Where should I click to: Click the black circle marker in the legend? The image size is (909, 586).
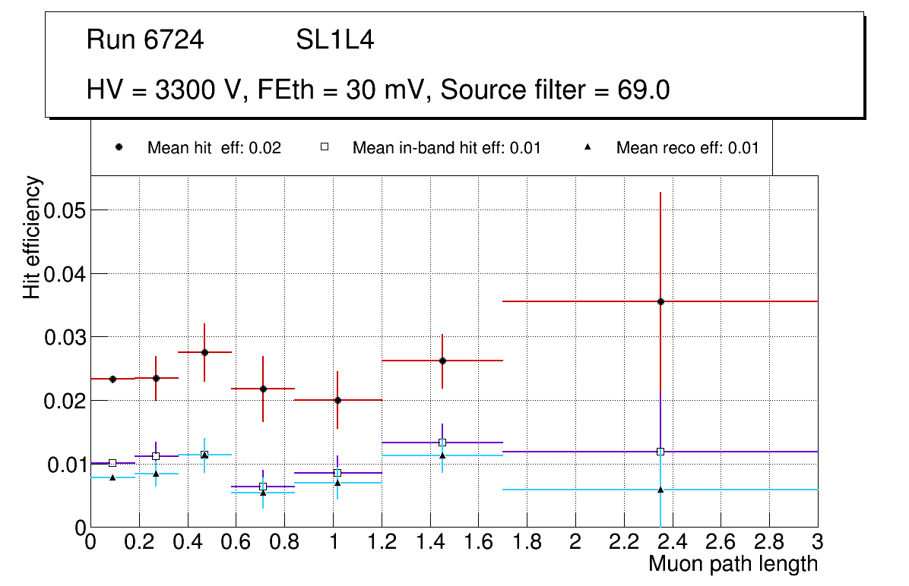tap(119, 148)
